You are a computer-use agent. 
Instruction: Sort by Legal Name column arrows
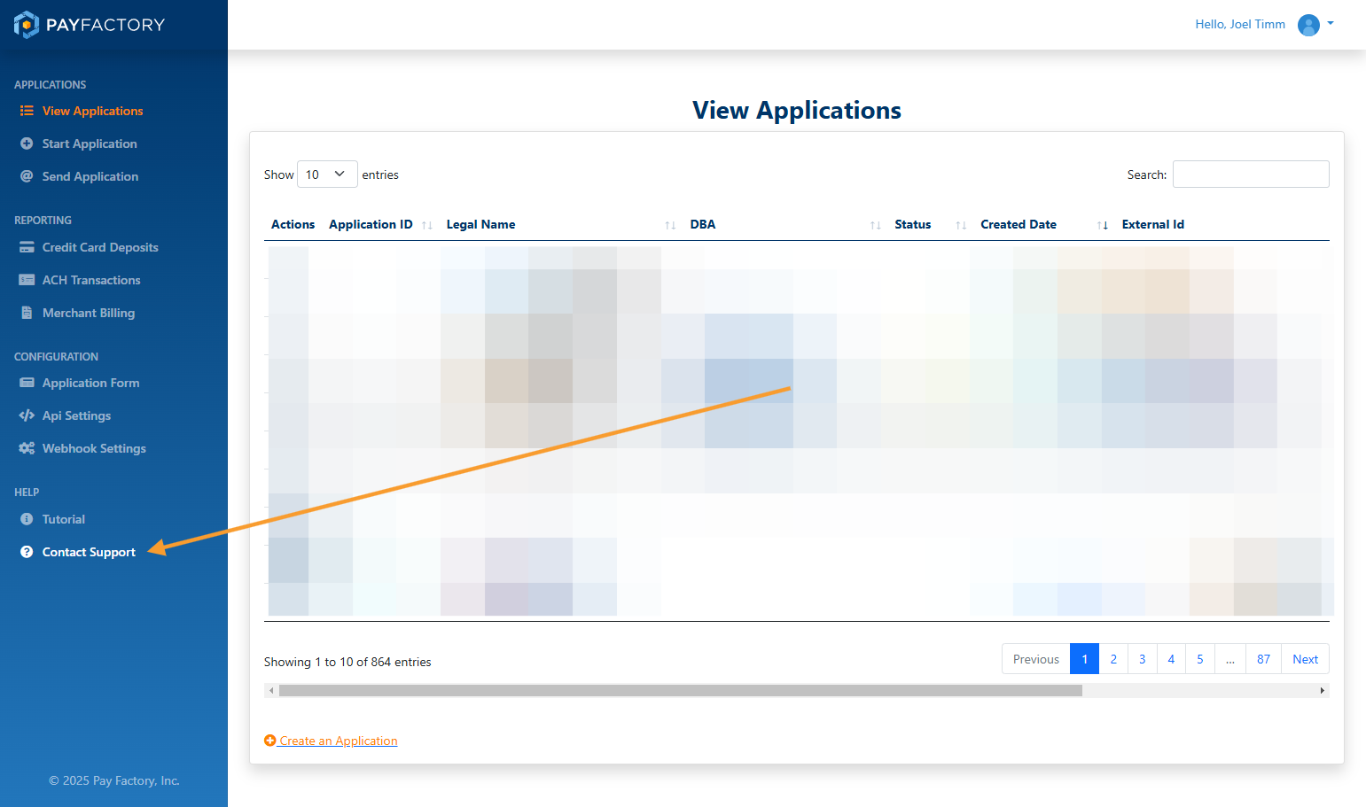pos(670,225)
